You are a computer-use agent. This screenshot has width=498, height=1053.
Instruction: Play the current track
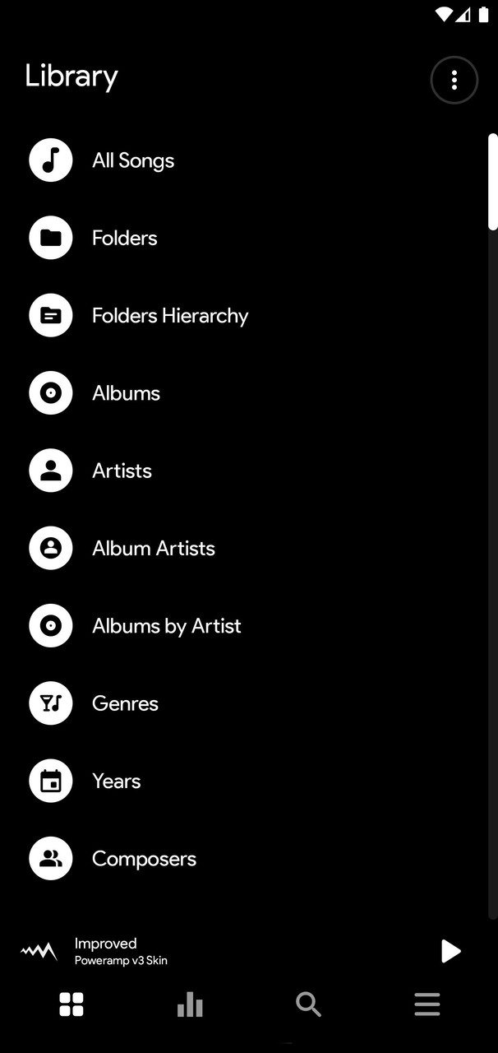(x=450, y=951)
